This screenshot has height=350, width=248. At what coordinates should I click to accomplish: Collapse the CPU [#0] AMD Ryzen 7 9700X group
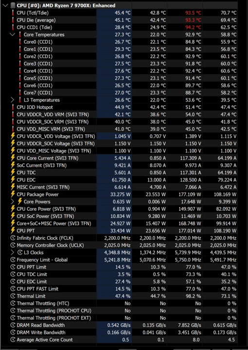coord(5,5)
